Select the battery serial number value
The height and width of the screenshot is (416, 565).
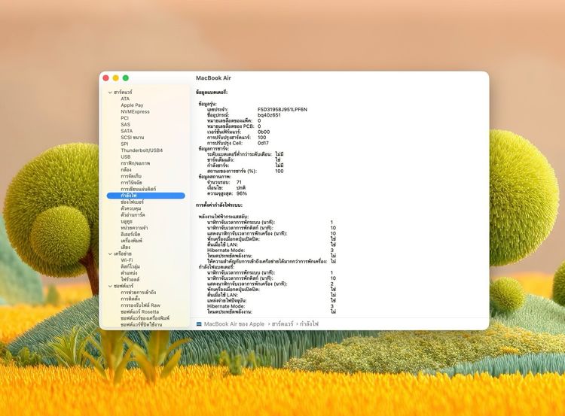(x=282, y=109)
